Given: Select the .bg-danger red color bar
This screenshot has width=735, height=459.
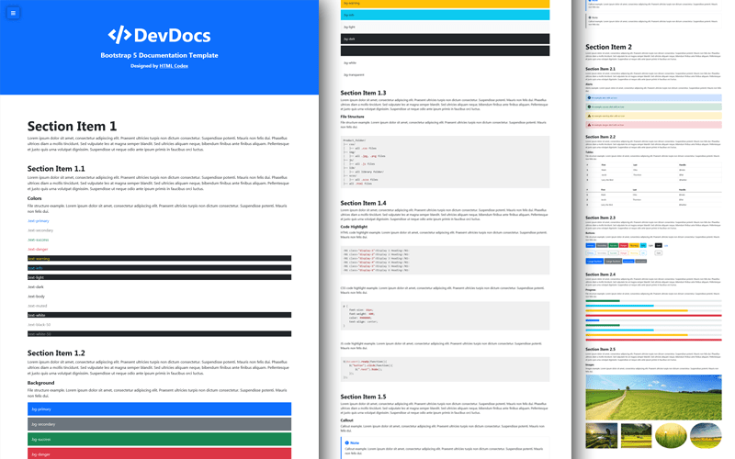Looking at the screenshot, I should point(159,453).
